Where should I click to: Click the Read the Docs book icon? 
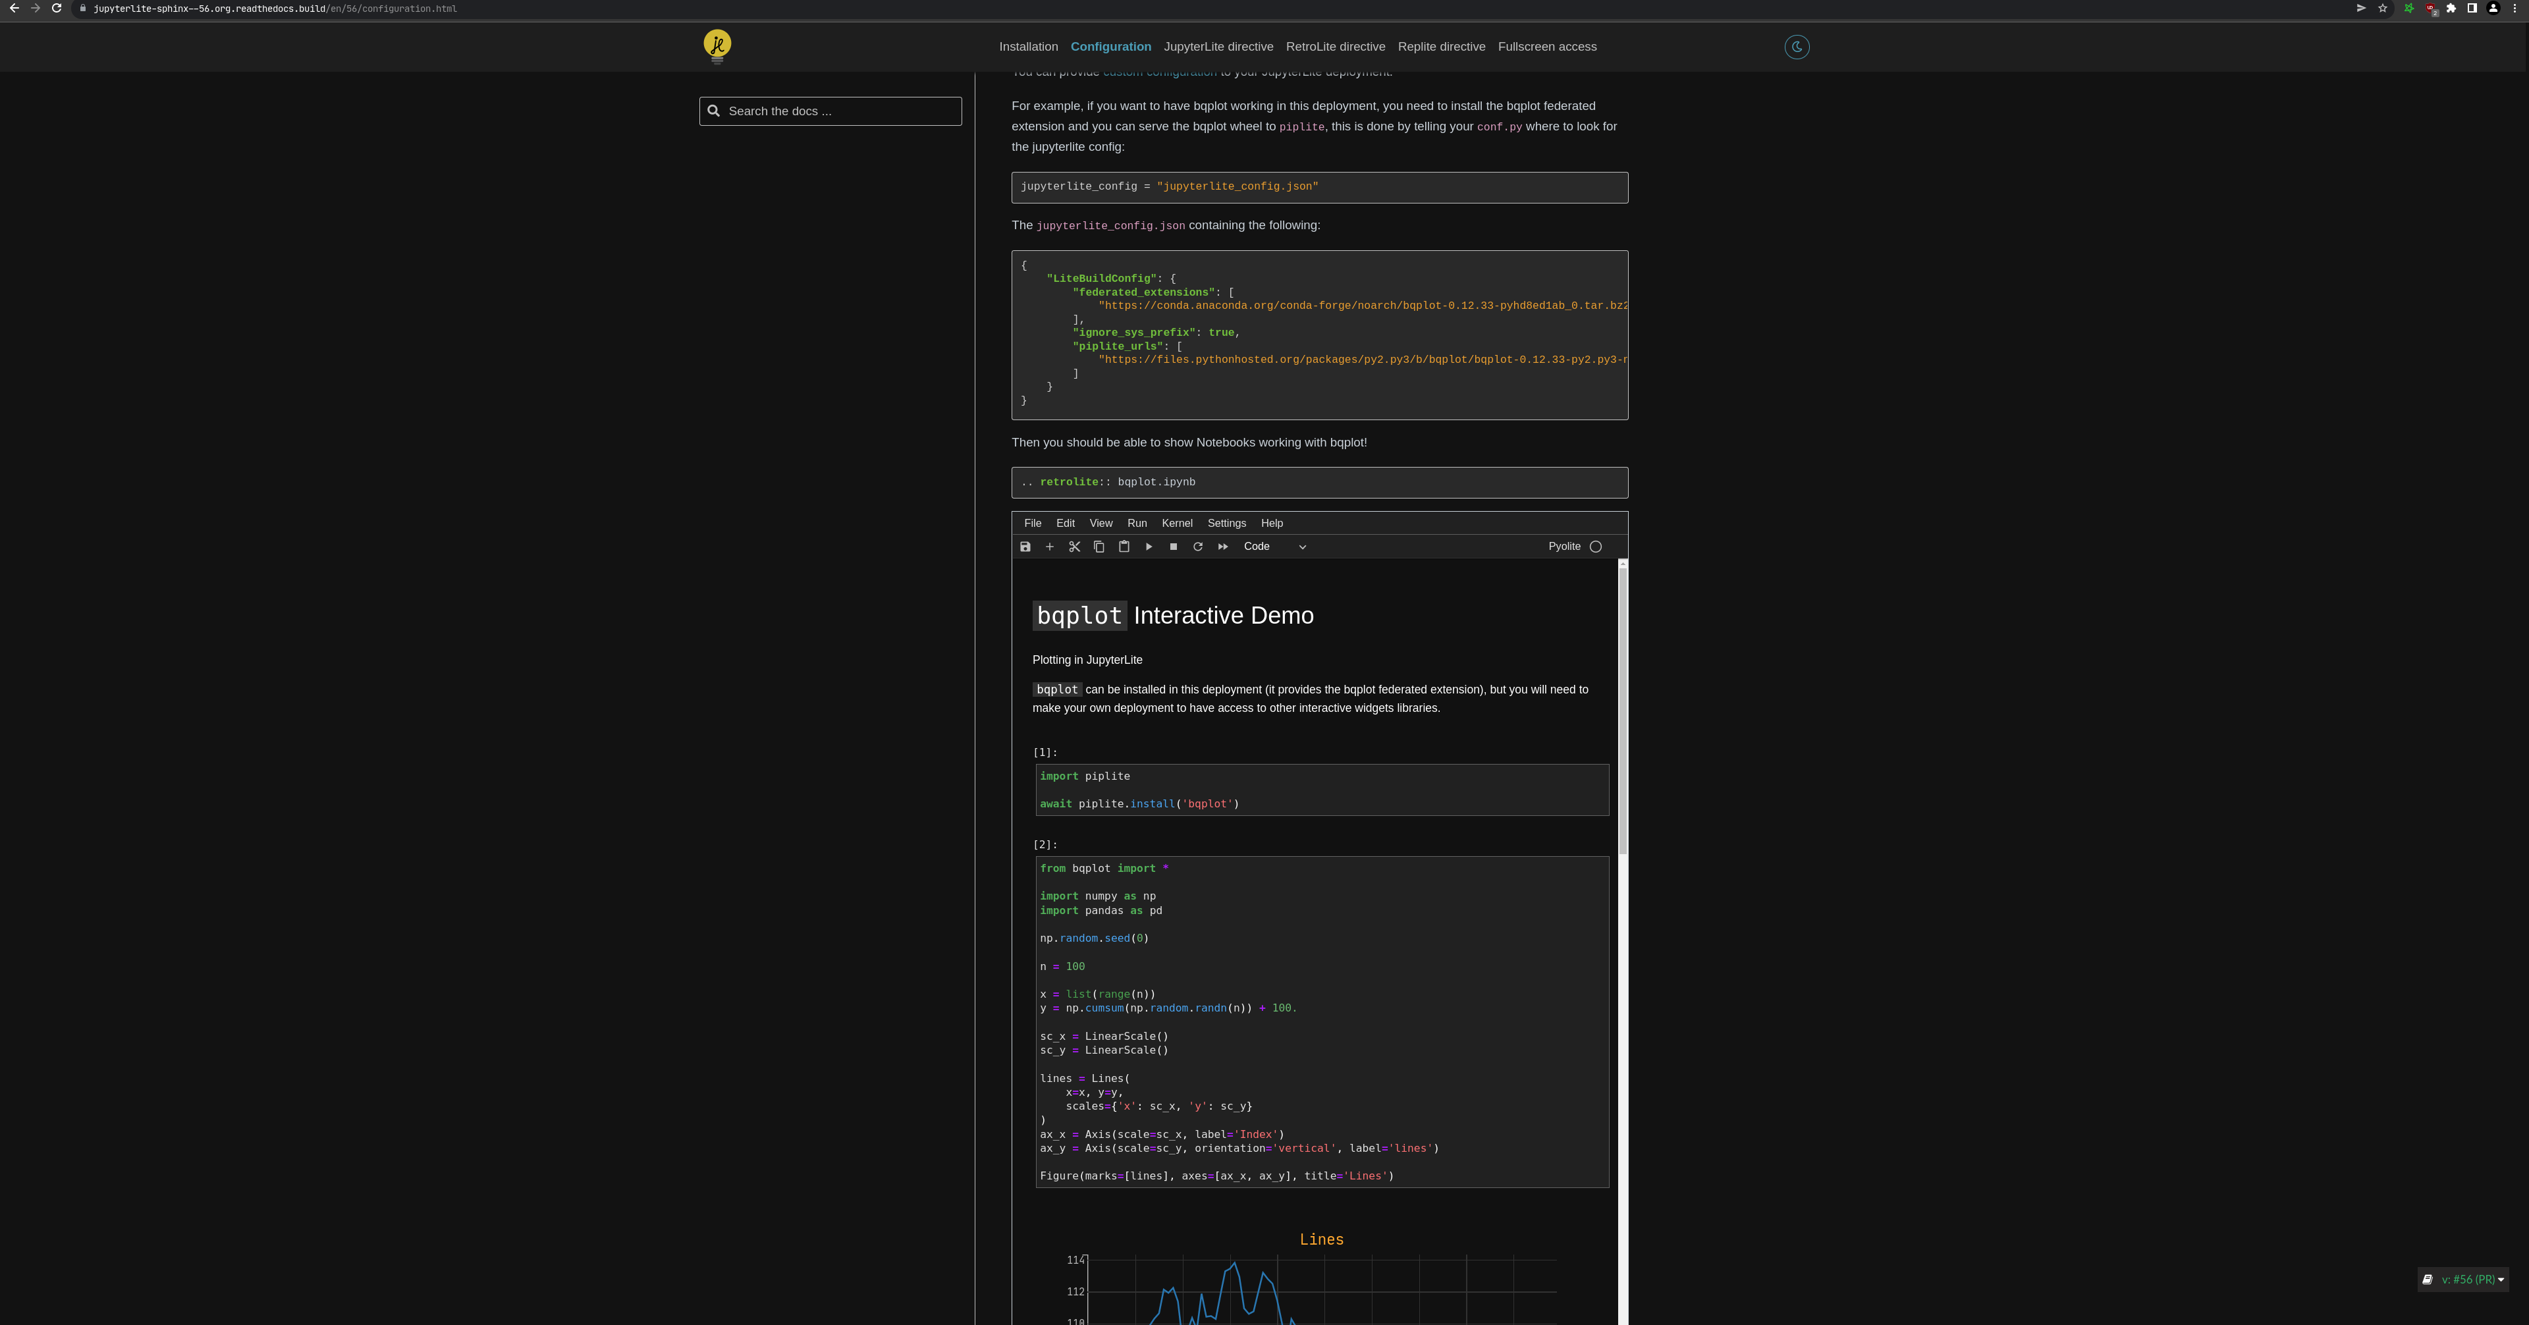tap(2427, 1280)
